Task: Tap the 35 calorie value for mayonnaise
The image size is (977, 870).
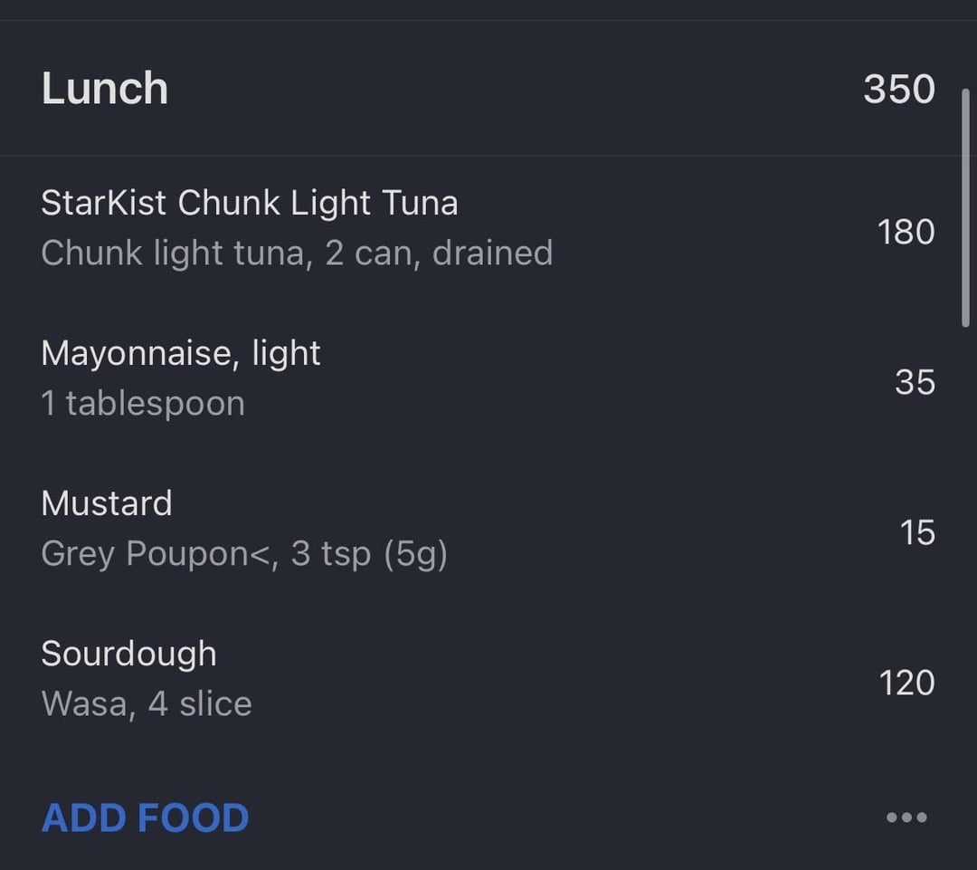Action: point(915,382)
